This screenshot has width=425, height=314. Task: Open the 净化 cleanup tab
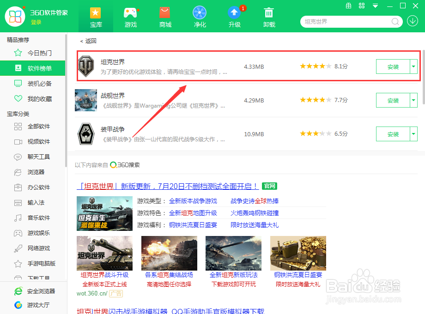coord(200,18)
